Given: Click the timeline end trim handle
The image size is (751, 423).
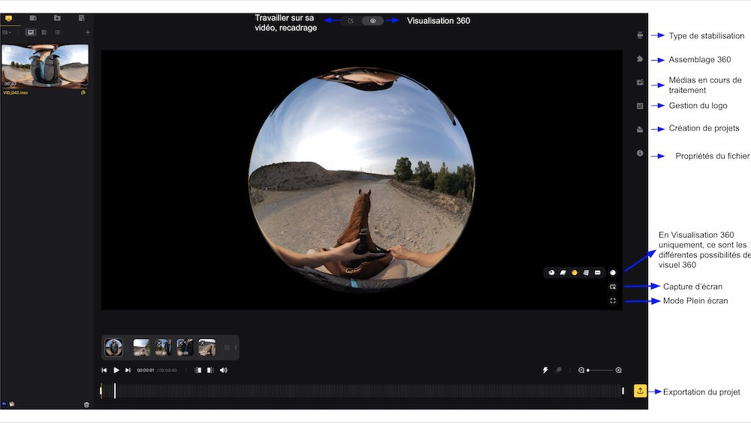Looking at the screenshot, I should (x=623, y=391).
